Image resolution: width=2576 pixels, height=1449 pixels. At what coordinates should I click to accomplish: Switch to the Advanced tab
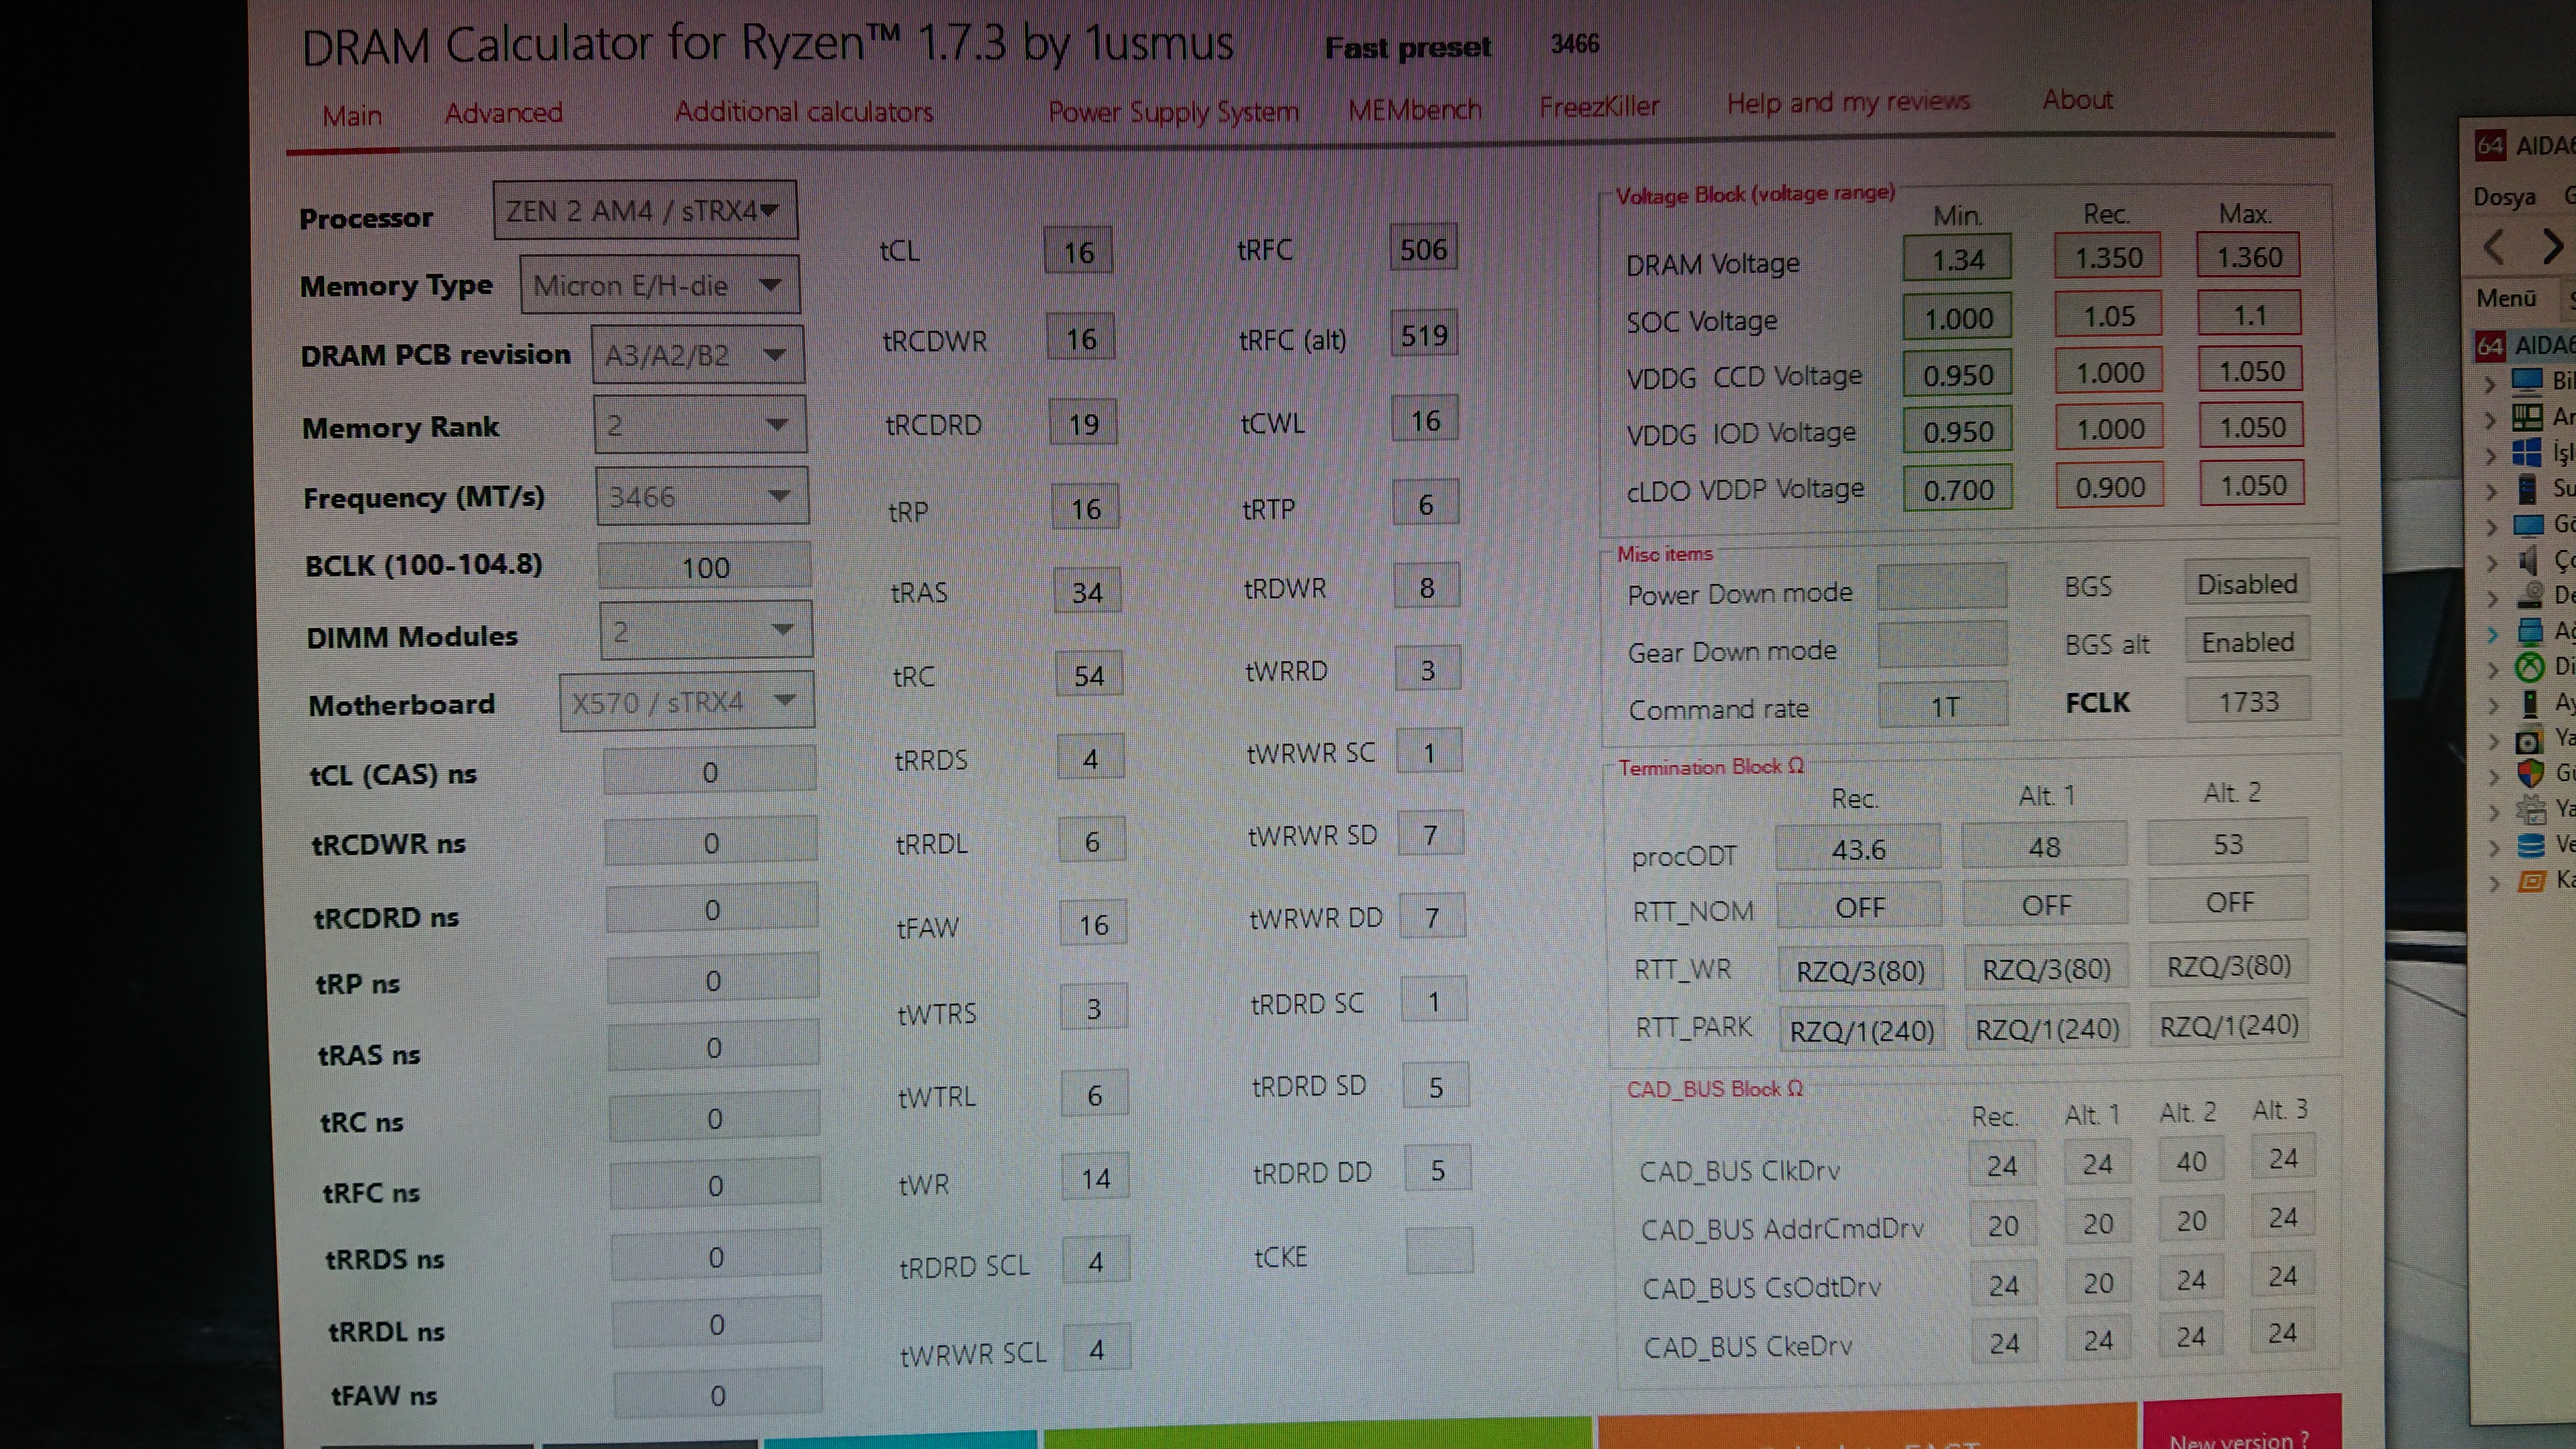pyautogui.click(x=504, y=113)
